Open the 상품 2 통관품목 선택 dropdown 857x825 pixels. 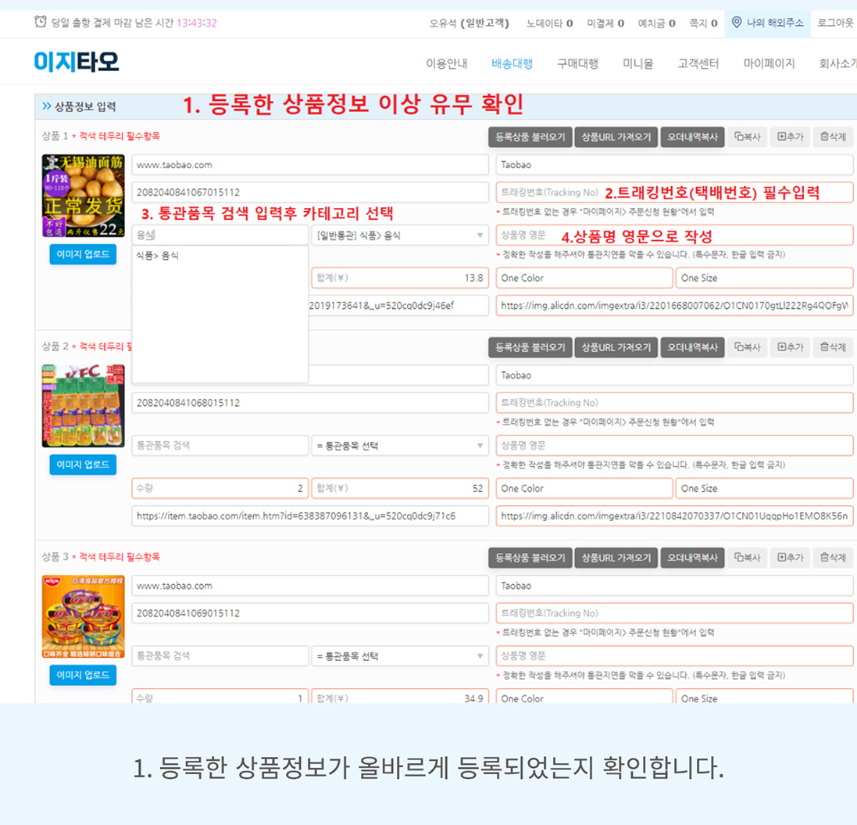tap(399, 446)
